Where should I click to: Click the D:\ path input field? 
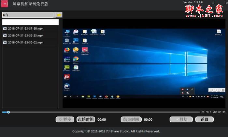(28, 15)
